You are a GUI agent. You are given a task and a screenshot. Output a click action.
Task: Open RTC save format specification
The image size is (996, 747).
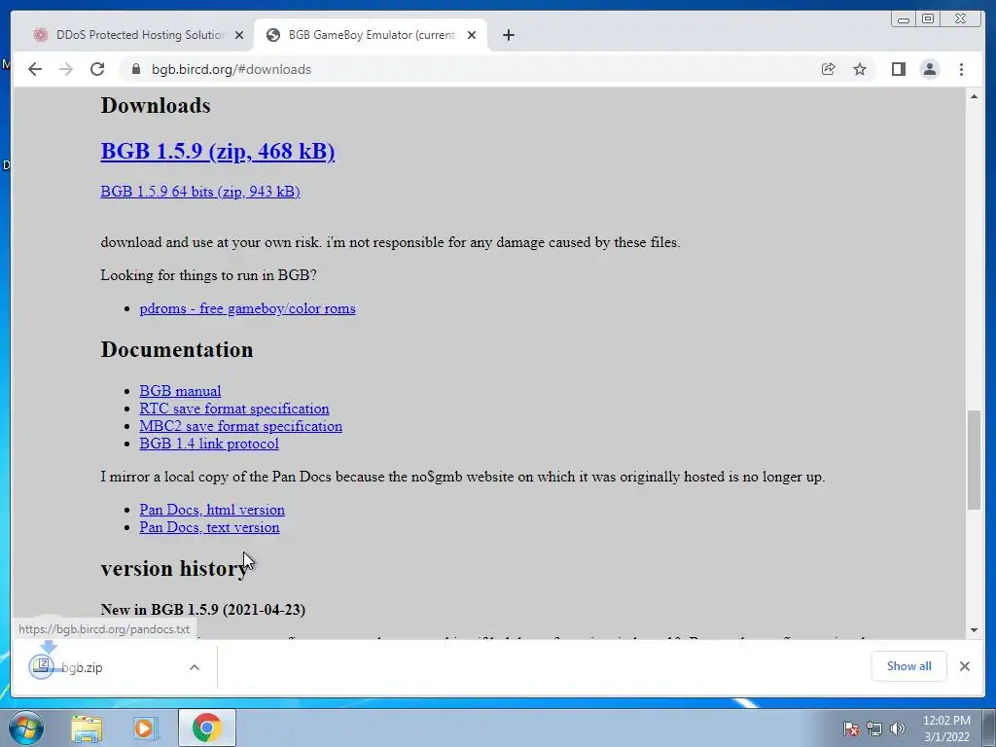(x=234, y=409)
